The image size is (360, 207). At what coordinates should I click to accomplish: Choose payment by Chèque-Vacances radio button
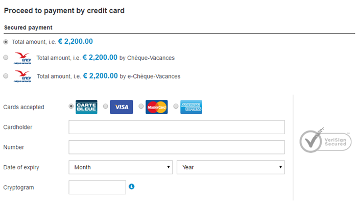[6, 58]
